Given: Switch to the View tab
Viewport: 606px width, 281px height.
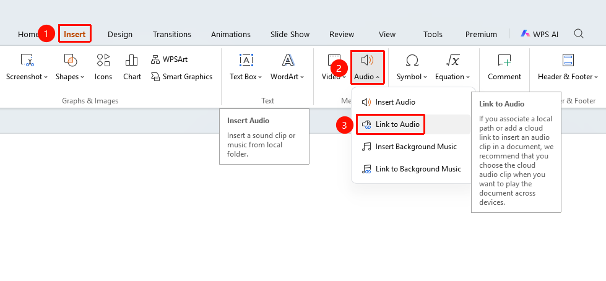Looking at the screenshot, I should [387, 35].
